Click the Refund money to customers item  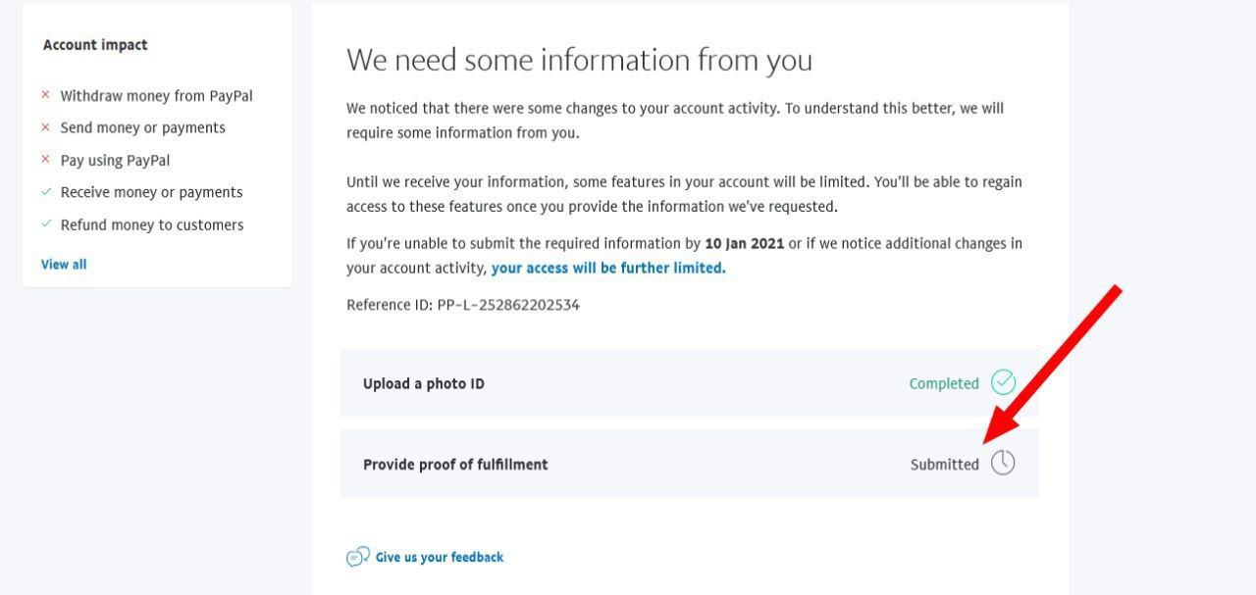[x=152, y=224]
